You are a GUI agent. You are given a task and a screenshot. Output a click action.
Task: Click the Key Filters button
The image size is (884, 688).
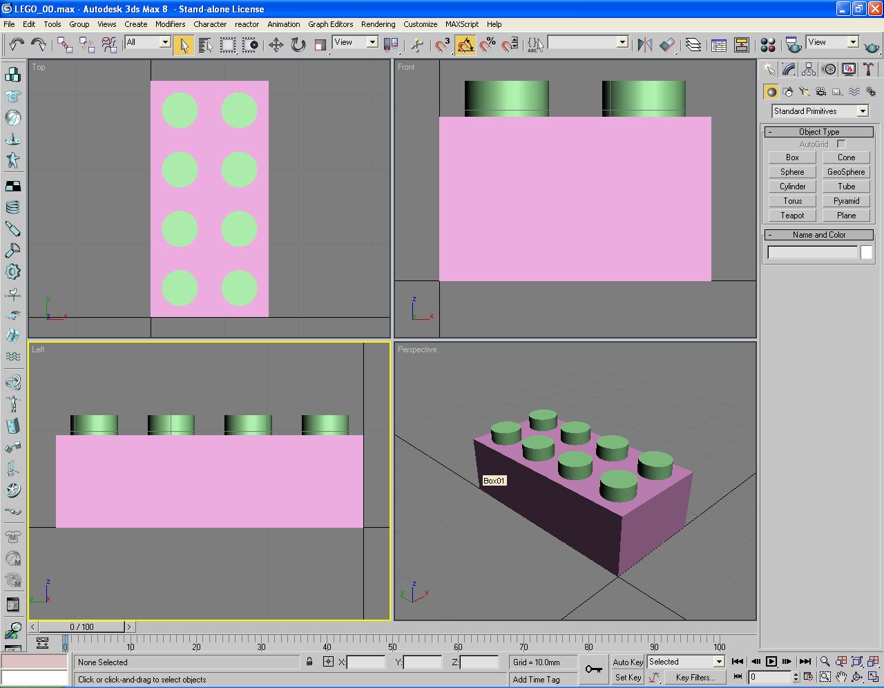pyautogui.click(x=695, y=678)
